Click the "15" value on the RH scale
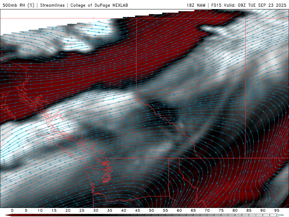Image resolution: width=289 pixels, height=217 pixels. click(54, 210)
